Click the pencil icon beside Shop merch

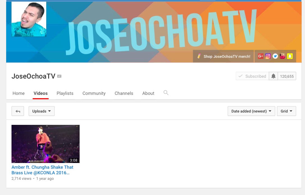coord(199,56)
